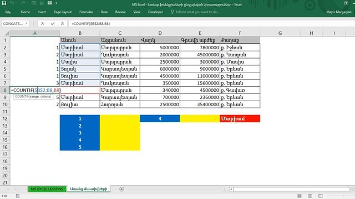Open the View ribbon tab
Image resolution: width=355 pixels, height=199 pixels.
137,12
